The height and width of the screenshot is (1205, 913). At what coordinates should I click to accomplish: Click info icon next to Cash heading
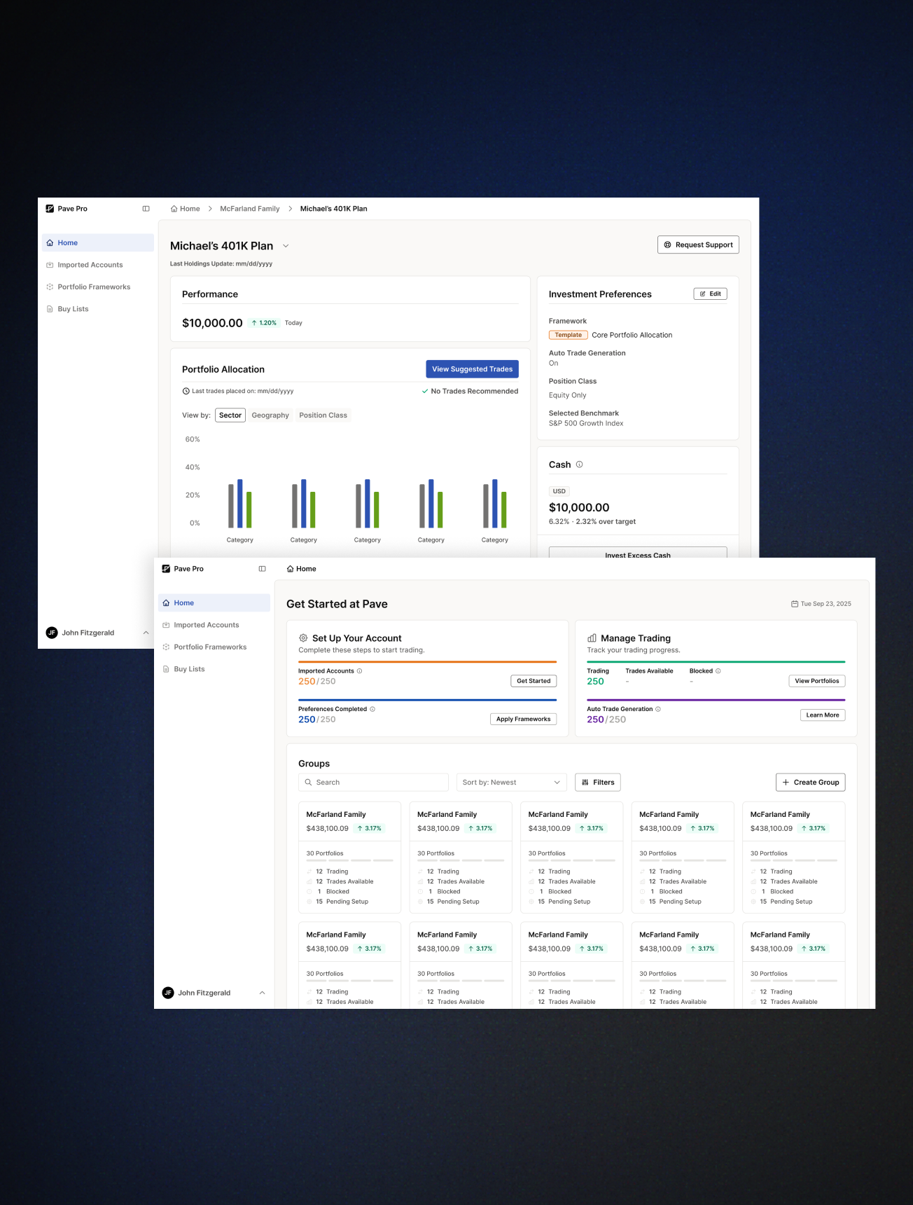tap(579, 464)
